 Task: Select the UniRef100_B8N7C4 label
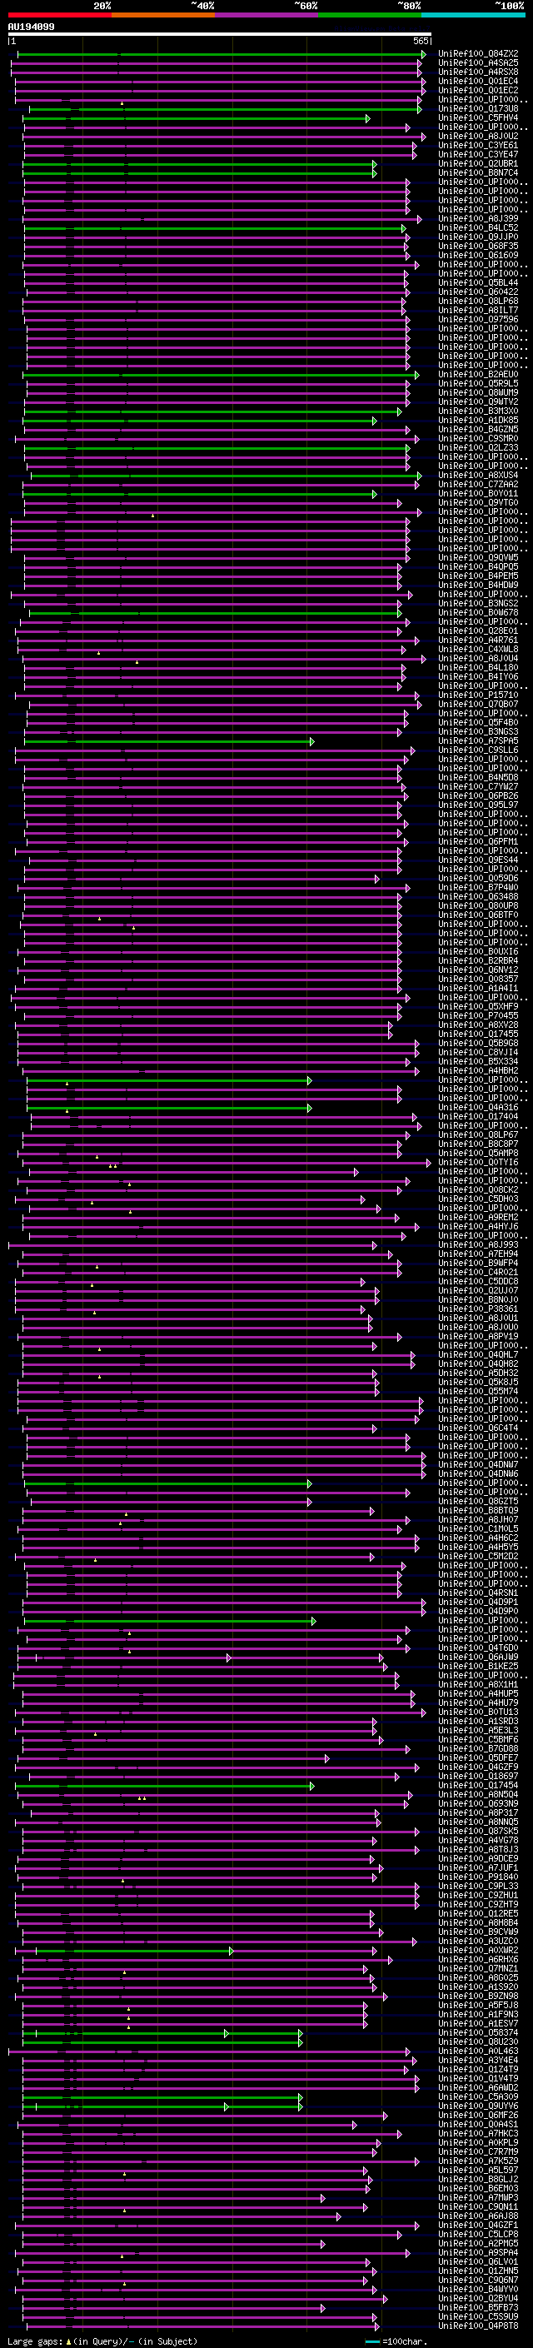tap(478, 173)
